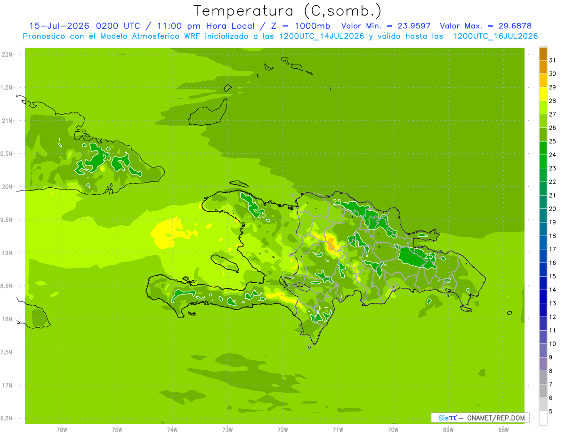This screenshot has width=565, height=436.
Task: Click the '17N' latitude axis label
Action: pos(8,385)
